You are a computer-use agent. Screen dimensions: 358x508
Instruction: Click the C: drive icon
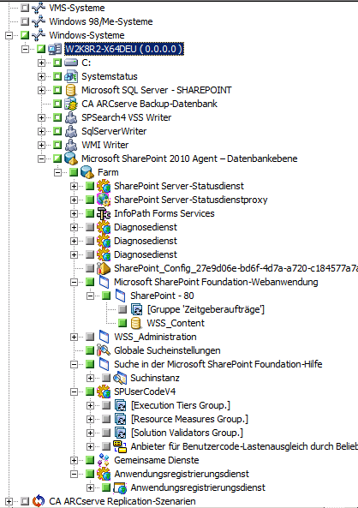click(71, 63)
